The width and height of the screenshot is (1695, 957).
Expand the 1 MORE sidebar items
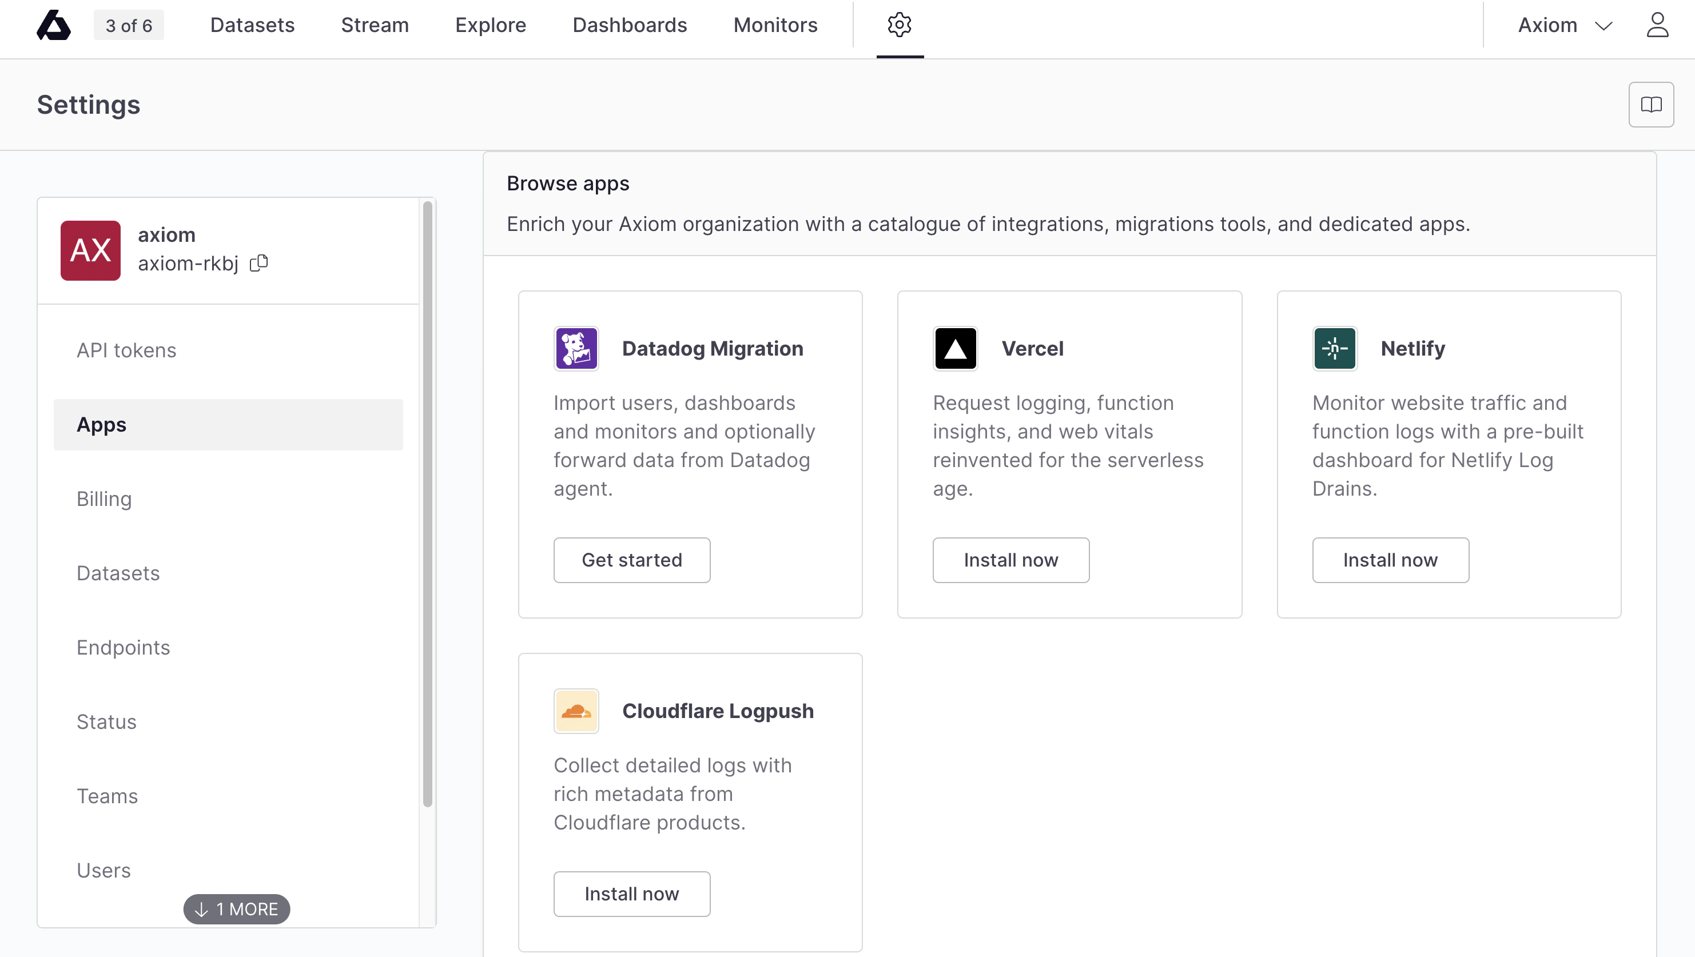click(236, 909)
